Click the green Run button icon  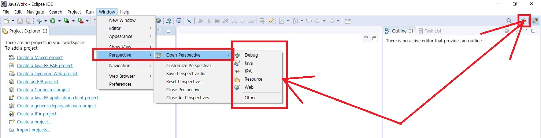53,21
